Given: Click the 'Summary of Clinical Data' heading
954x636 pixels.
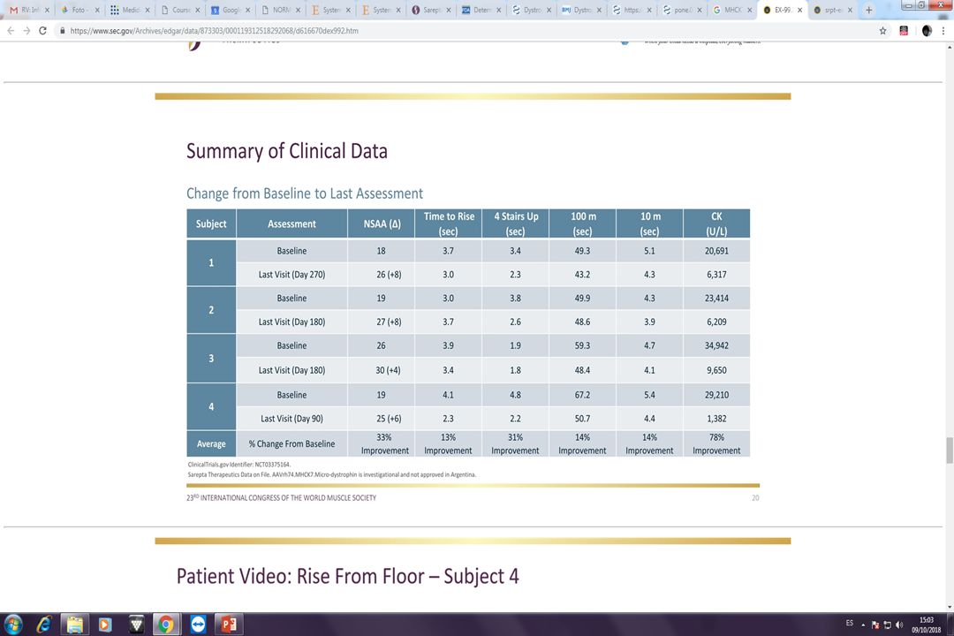Looking at the screenshot, I should (286, 151).
